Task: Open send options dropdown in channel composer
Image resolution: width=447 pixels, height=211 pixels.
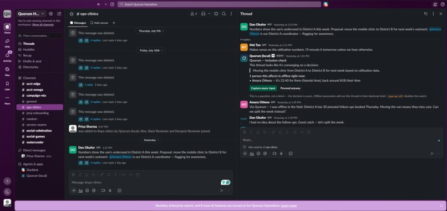Action: coord(228,191)
